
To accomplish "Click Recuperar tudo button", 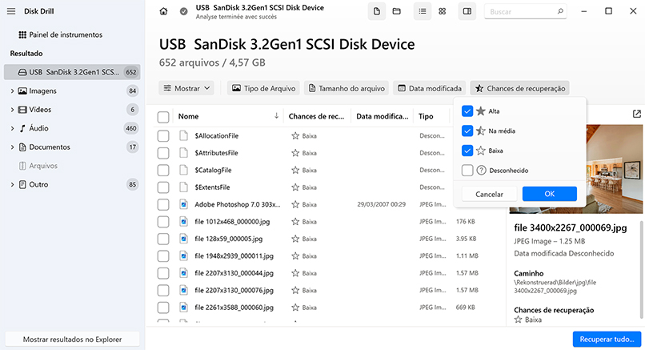I will (x=607, y=340).
